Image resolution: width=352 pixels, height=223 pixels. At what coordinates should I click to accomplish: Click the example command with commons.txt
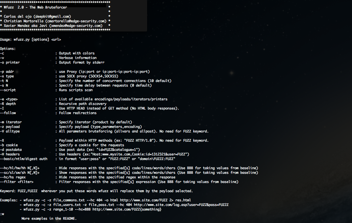[107, 200]
